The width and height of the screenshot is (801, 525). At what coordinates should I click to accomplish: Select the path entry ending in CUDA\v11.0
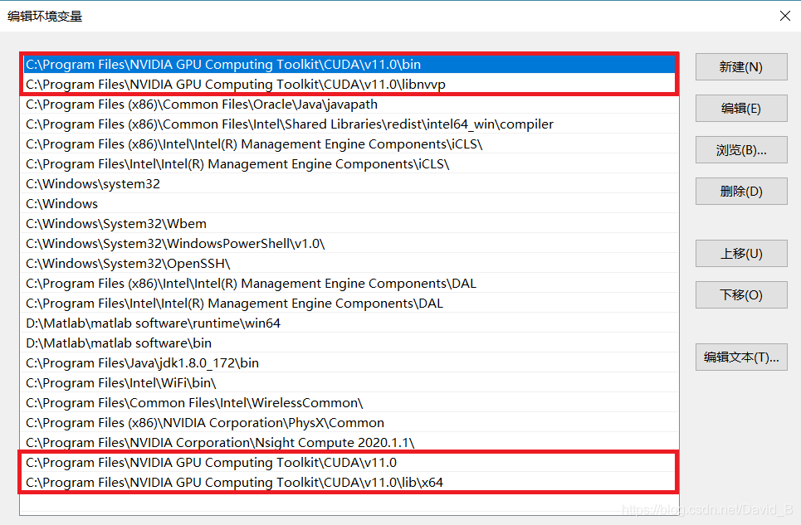coord(349,462)
